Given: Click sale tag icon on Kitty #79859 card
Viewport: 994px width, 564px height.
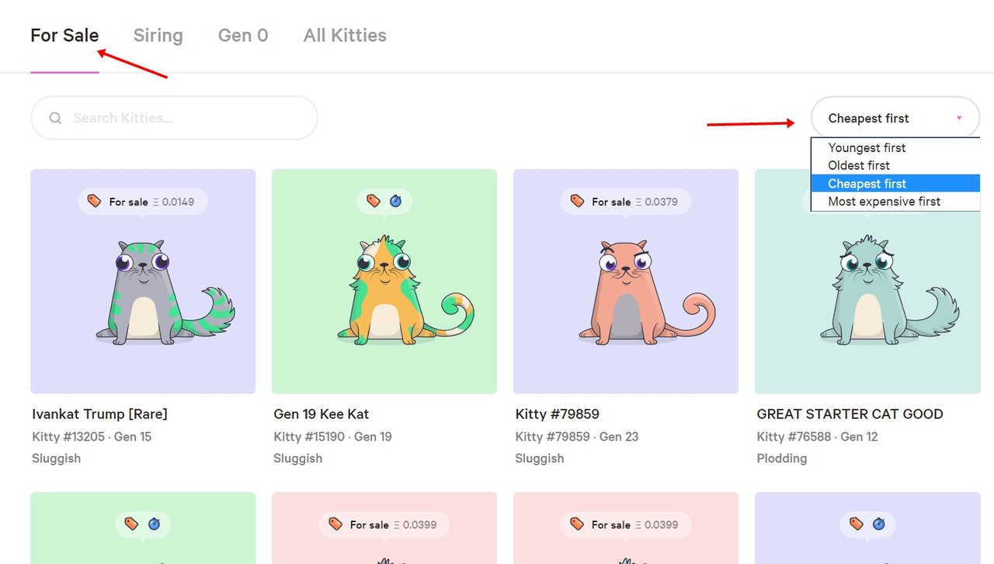Looking at the screenshot, I should 577,201.
